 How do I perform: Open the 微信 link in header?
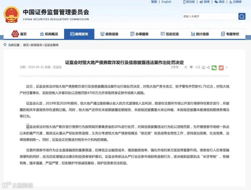click(x=219, y=2)
